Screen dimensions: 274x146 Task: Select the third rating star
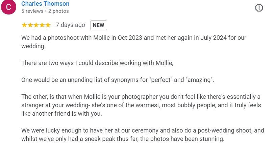coord(36,25)
